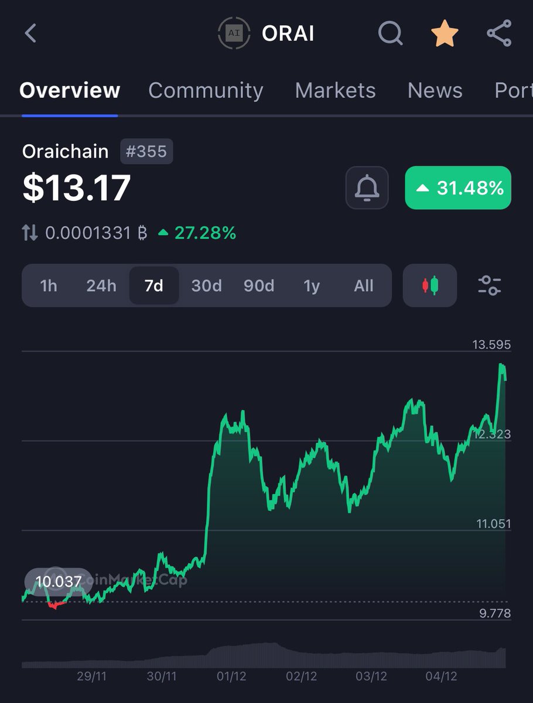Tap the 10.037 chart price label
Screen dimensions: 533x703
pyautogui.click(x=58, y=582)
